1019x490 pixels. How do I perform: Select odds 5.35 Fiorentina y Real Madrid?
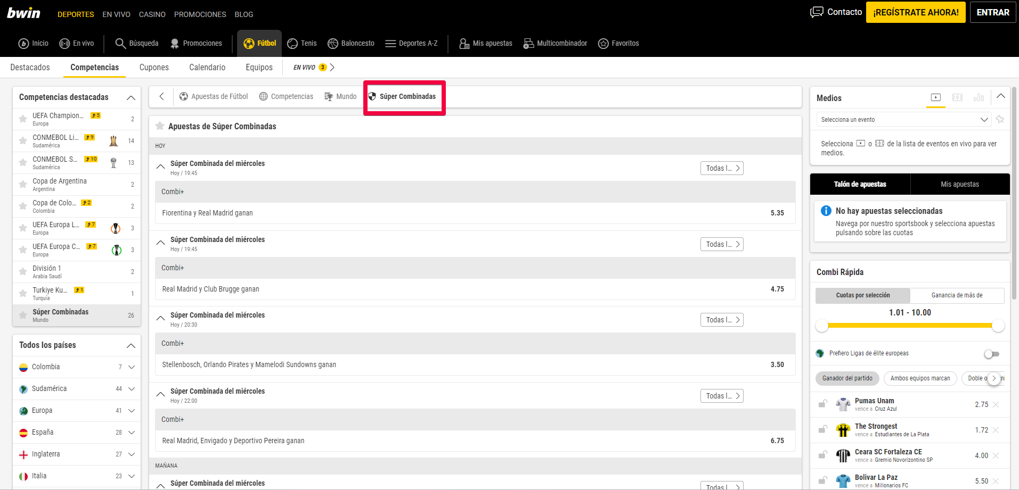[x=777, y=213]
